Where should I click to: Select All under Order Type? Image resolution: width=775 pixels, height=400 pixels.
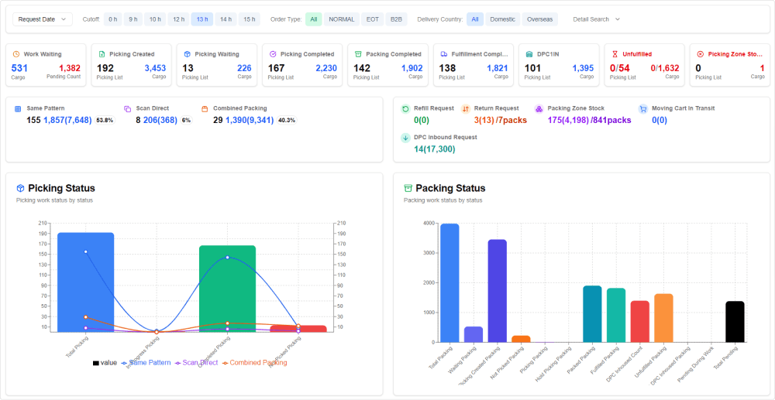[313, 19]
